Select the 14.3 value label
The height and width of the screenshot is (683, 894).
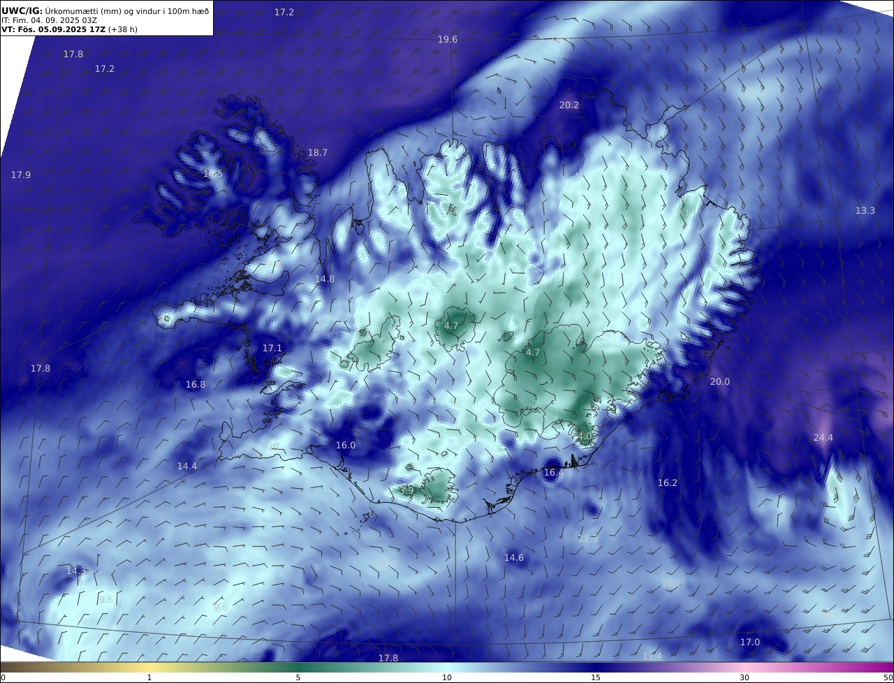coord(76,571)
